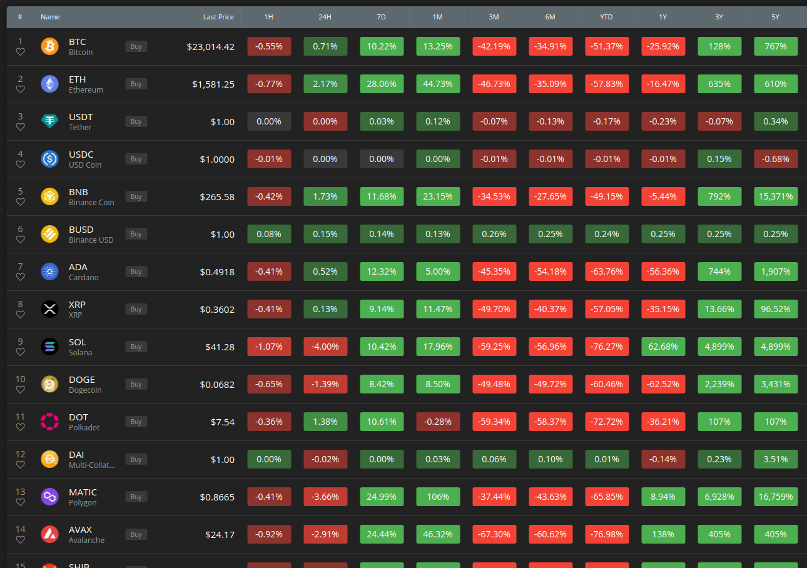Click Solana's 1Y 62.68% cell
Viewport: 807px width, 568px height.
coord(663,347)
